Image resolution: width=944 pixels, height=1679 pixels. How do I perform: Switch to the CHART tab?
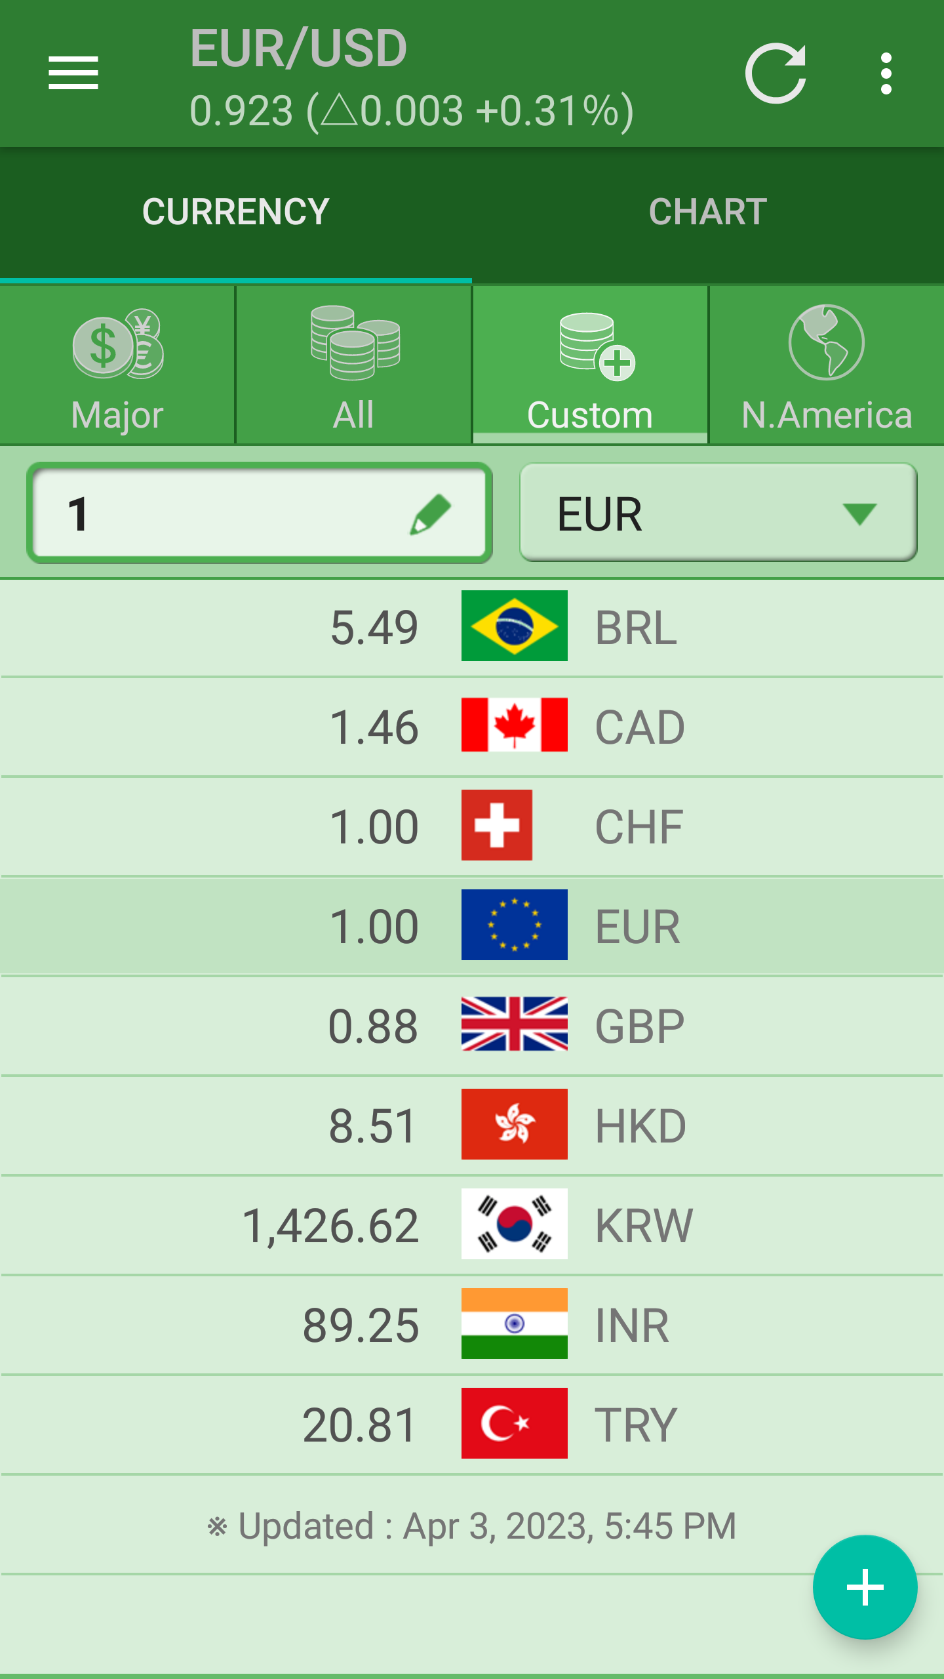[707, 212]
